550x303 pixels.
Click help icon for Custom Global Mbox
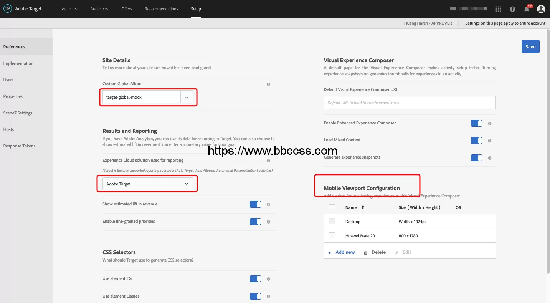click(268, 84)
